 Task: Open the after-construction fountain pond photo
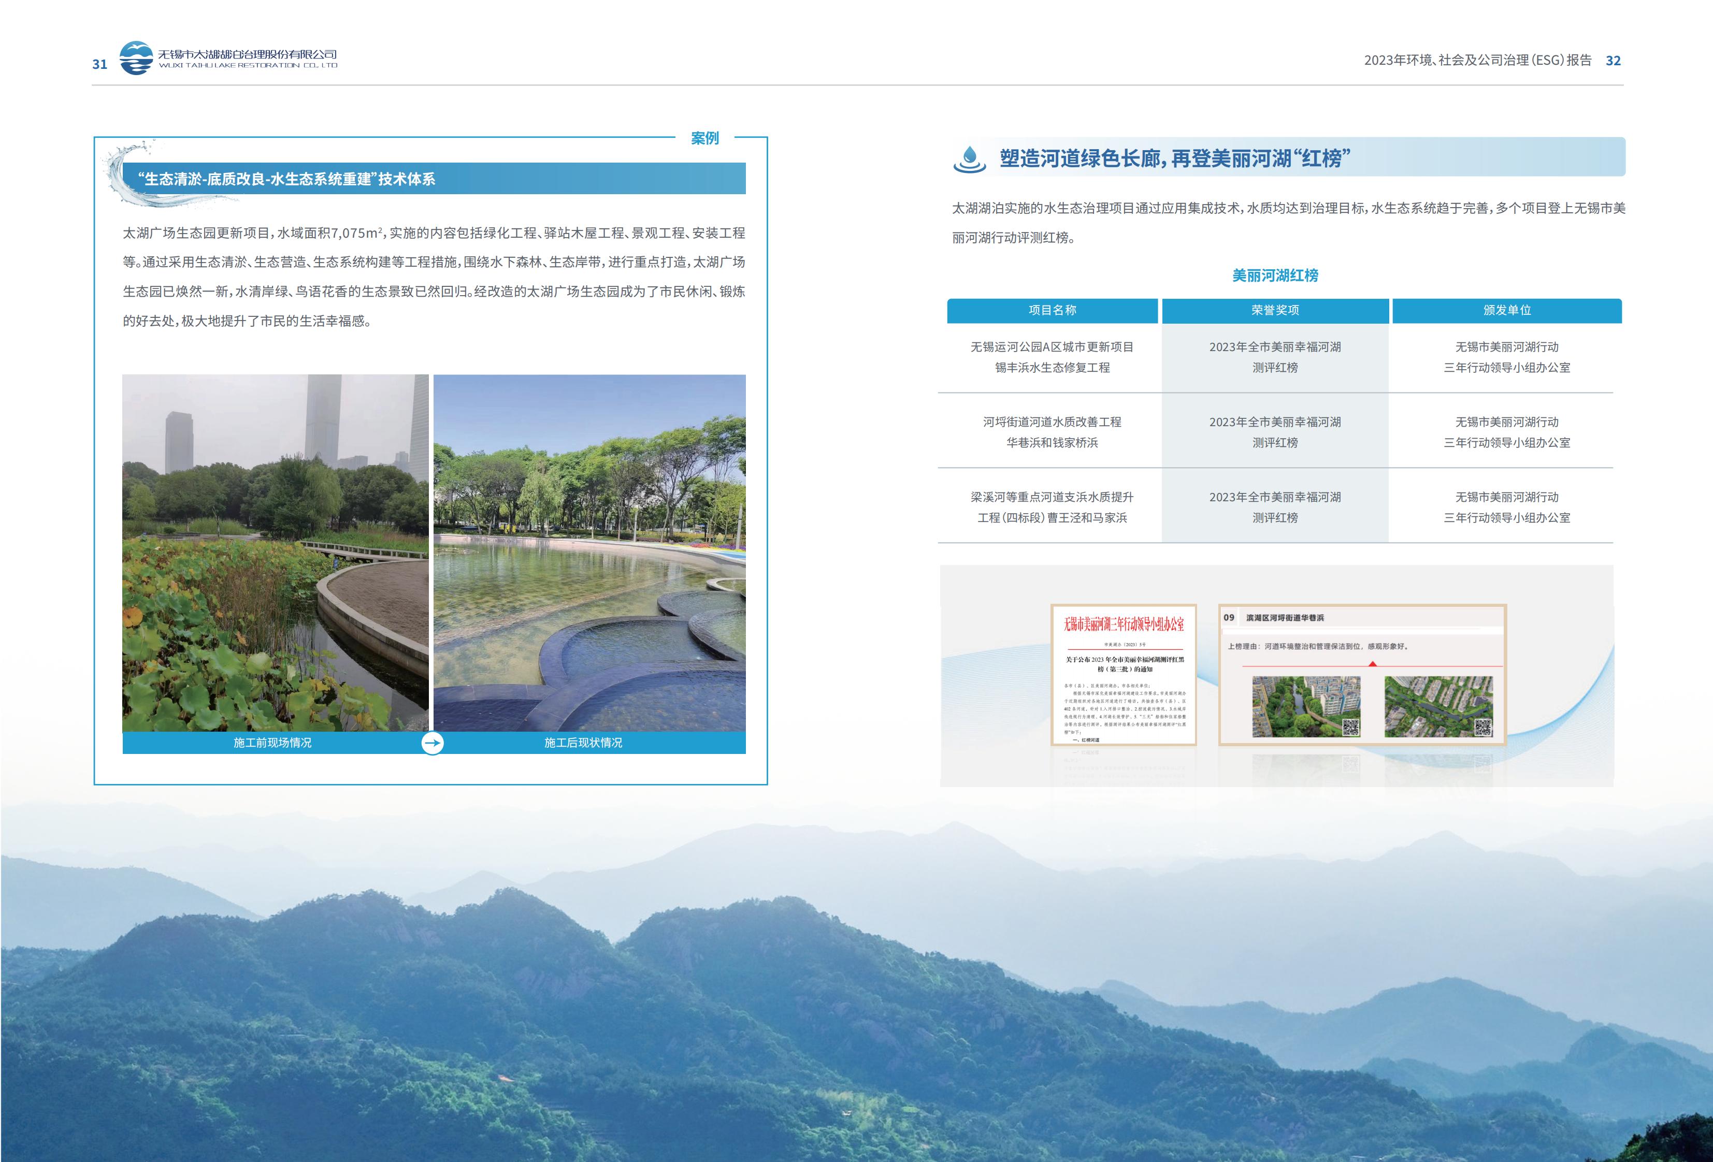(x=589, y=553)
